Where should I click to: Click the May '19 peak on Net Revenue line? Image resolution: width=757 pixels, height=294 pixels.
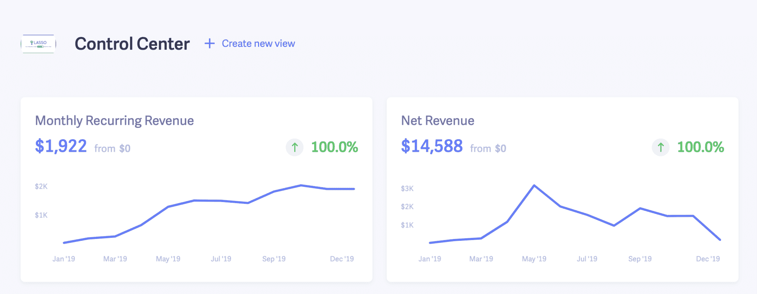click(534, 185)
